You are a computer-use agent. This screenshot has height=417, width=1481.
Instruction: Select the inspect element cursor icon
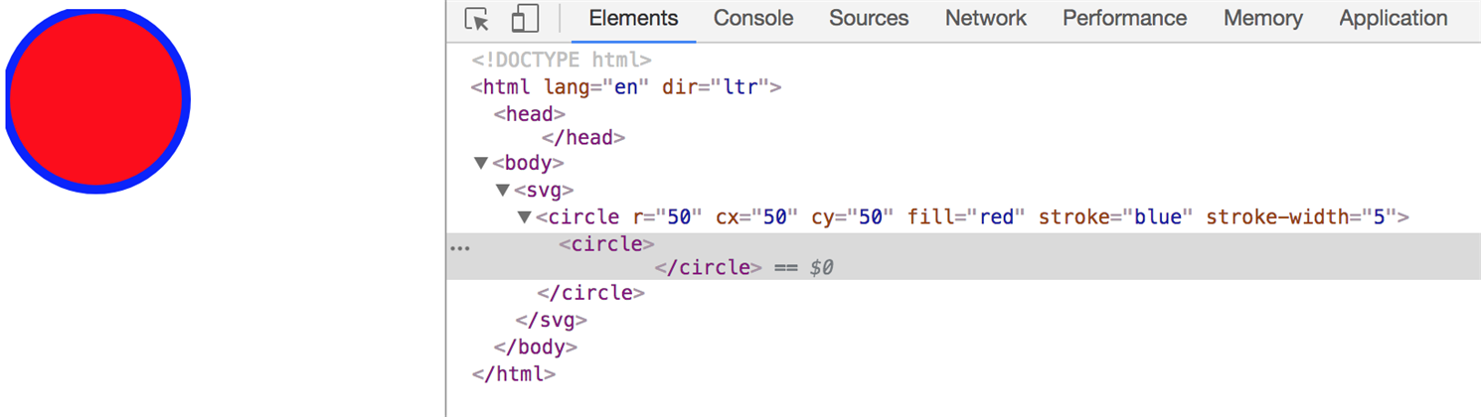tap(477, 20)
